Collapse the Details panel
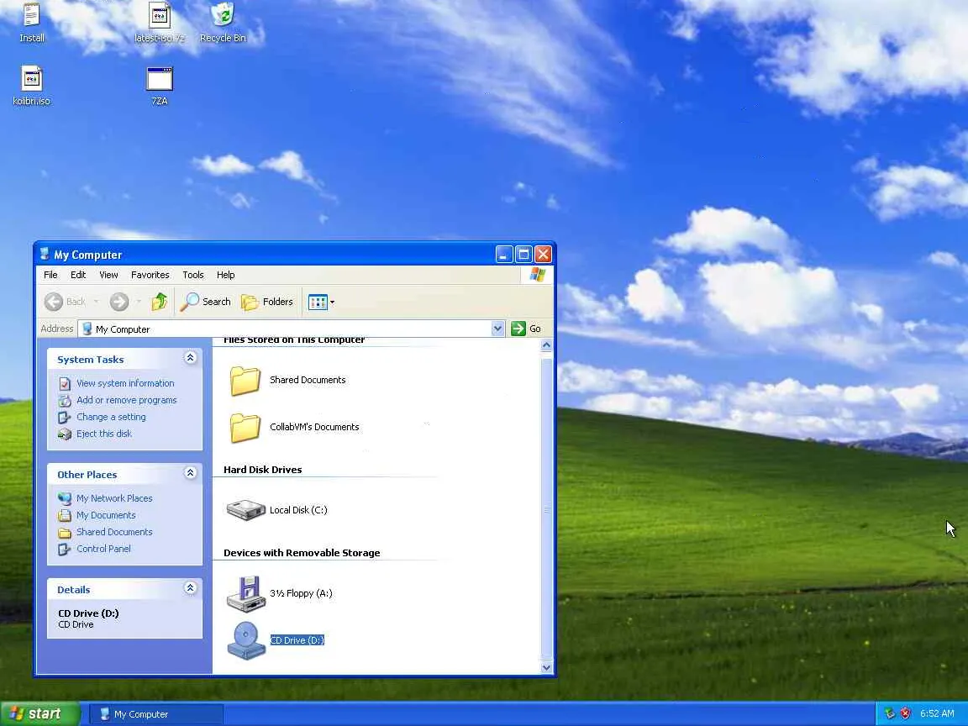 pos(190,588)
